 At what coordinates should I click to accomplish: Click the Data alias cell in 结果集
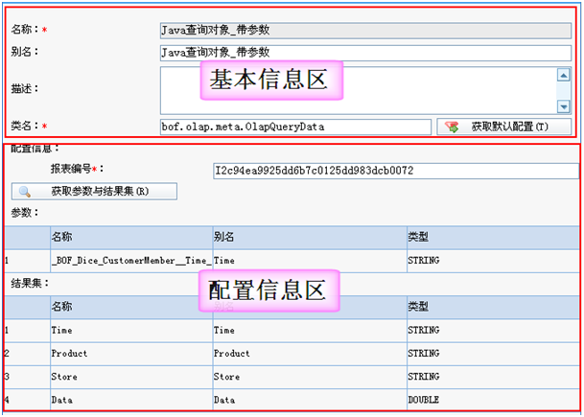tap(310, 401)
